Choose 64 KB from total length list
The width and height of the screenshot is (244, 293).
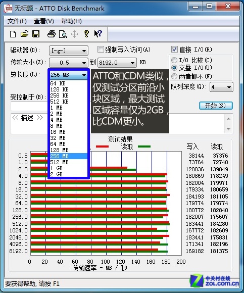69,83
